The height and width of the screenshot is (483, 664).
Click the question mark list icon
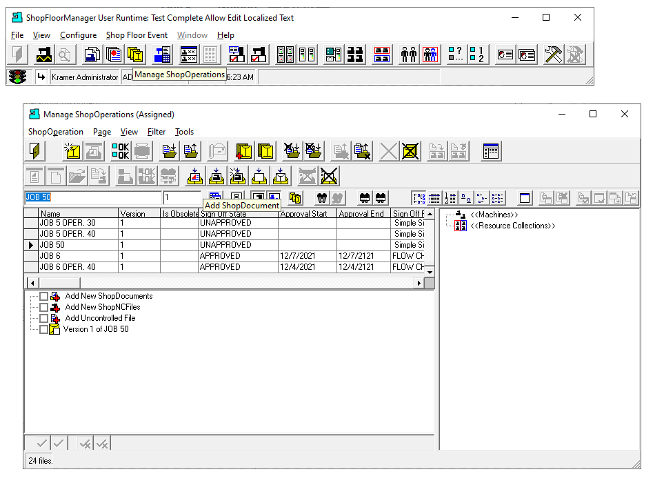tap(456, 55)
